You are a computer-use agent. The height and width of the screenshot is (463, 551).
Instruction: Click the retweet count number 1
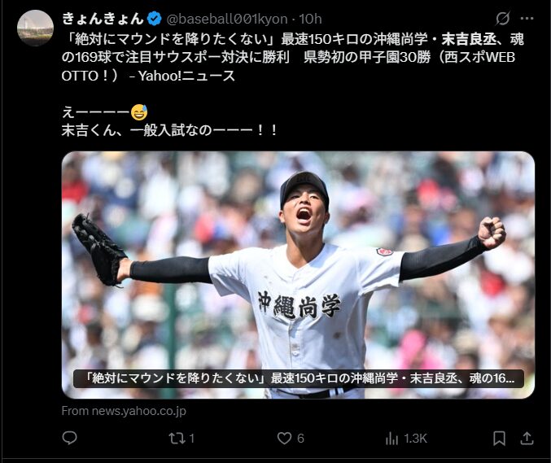pyautogui.click(x=192, y=439)
